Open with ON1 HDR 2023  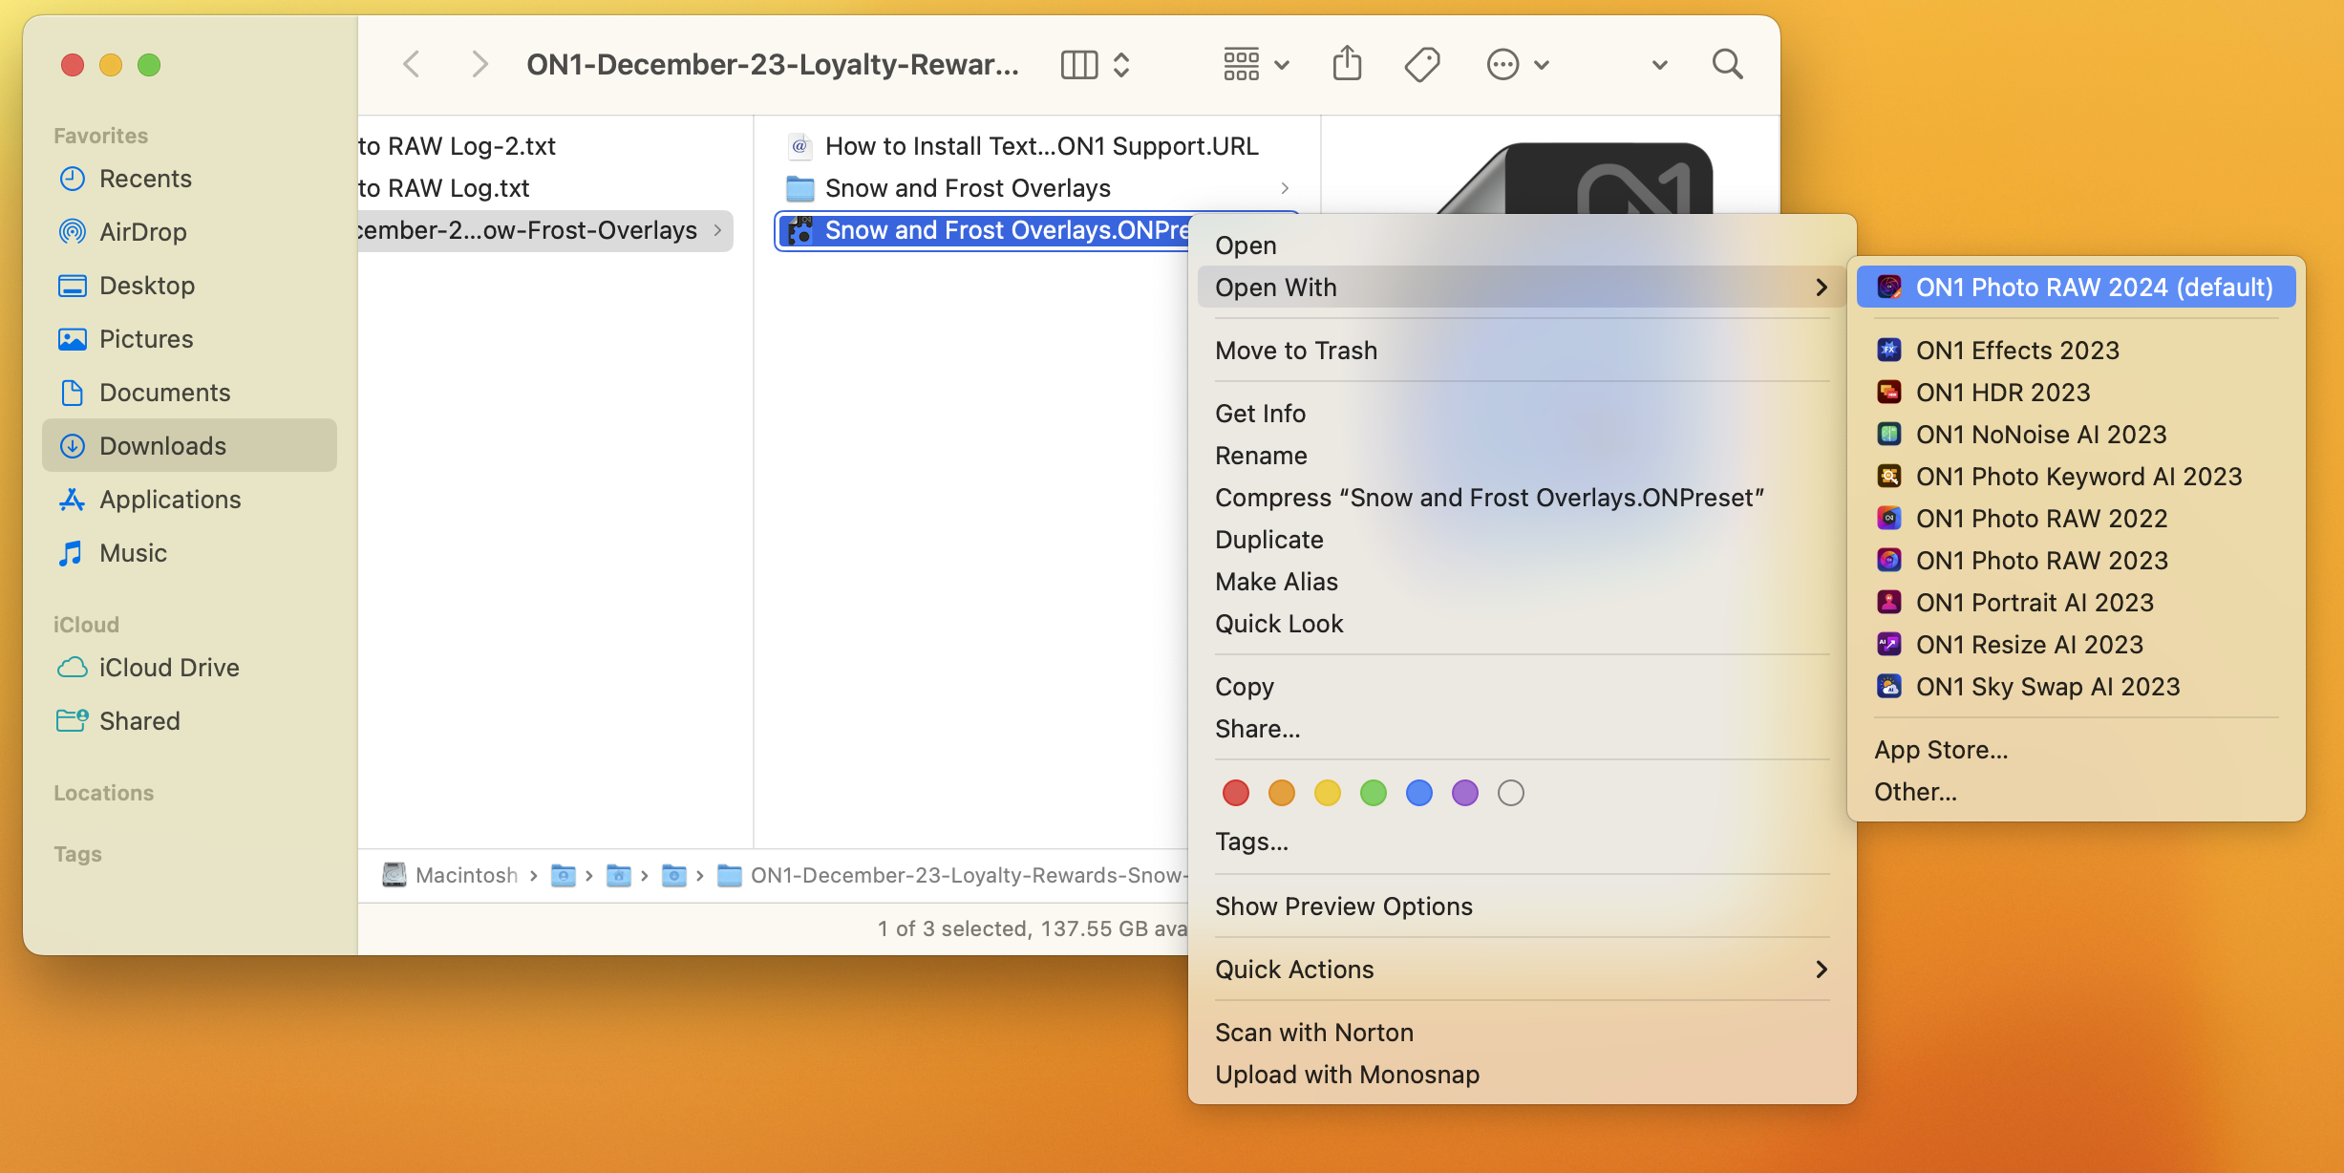click(x=2076, y=393)
